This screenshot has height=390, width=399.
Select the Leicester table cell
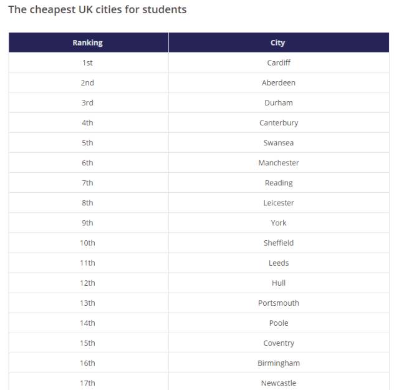279,203
